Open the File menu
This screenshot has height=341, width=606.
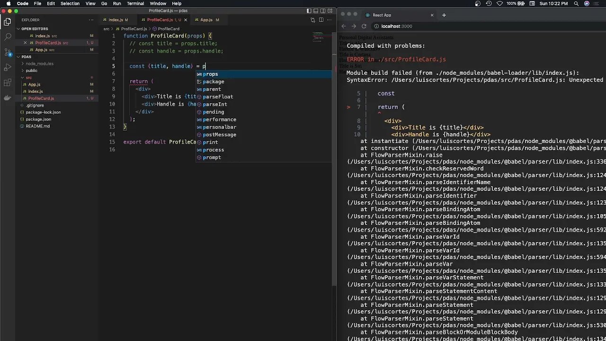(37, 3)
